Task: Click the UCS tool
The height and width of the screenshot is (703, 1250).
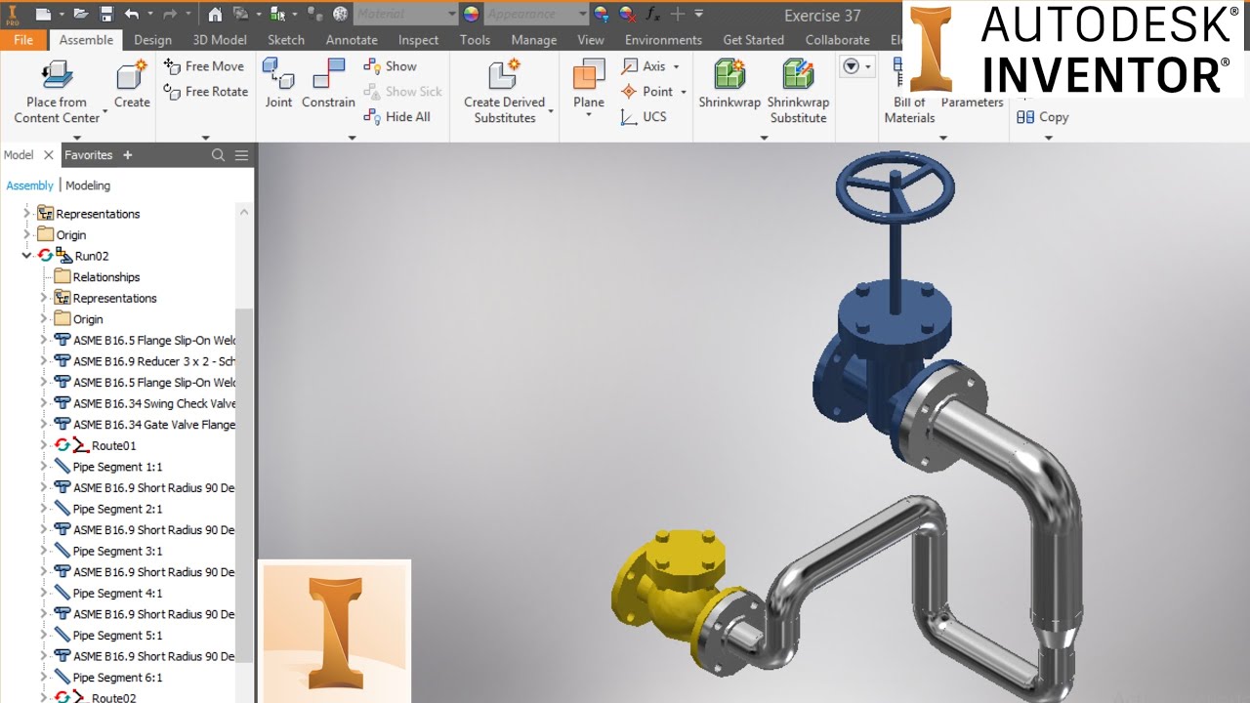Action: pyautogui.click(x=643, y=117)
